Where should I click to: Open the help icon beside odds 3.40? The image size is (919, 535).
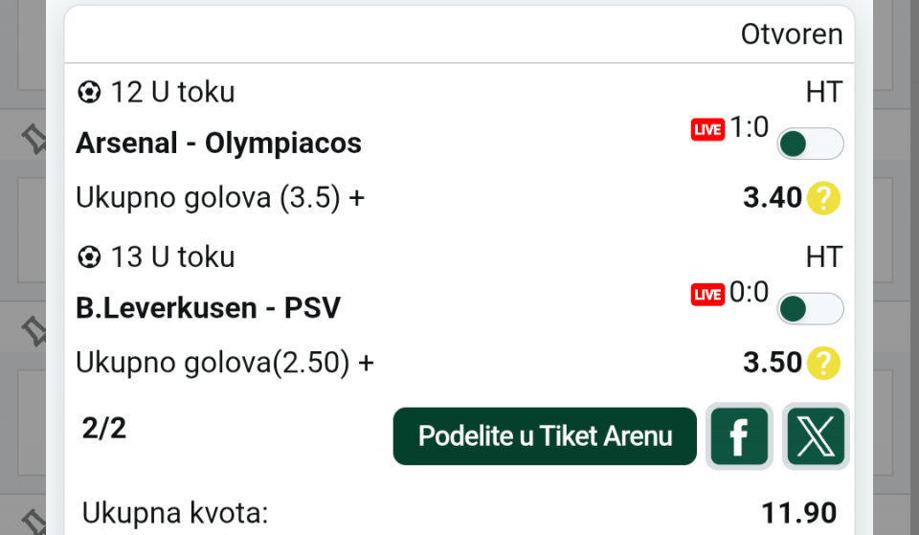823,198
